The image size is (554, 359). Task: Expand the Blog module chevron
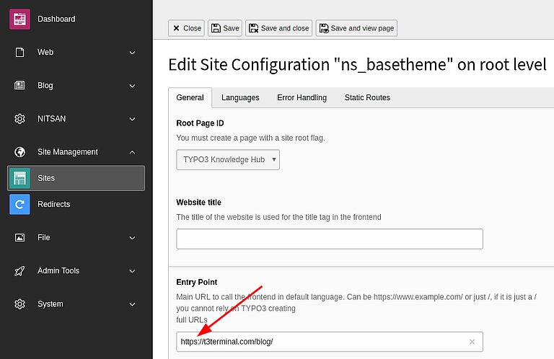132,86
